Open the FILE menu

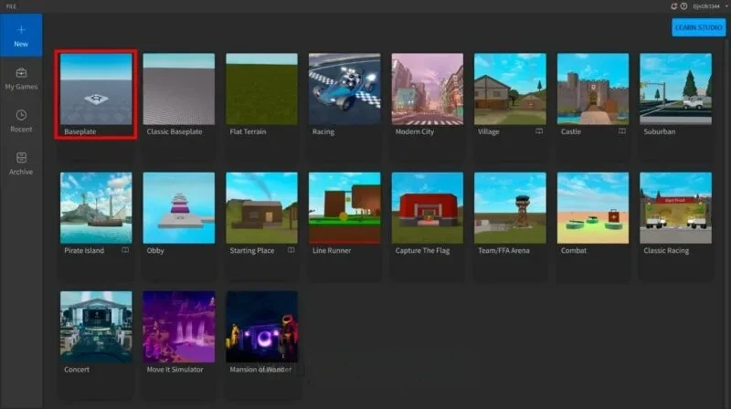[x=11, y=6]
